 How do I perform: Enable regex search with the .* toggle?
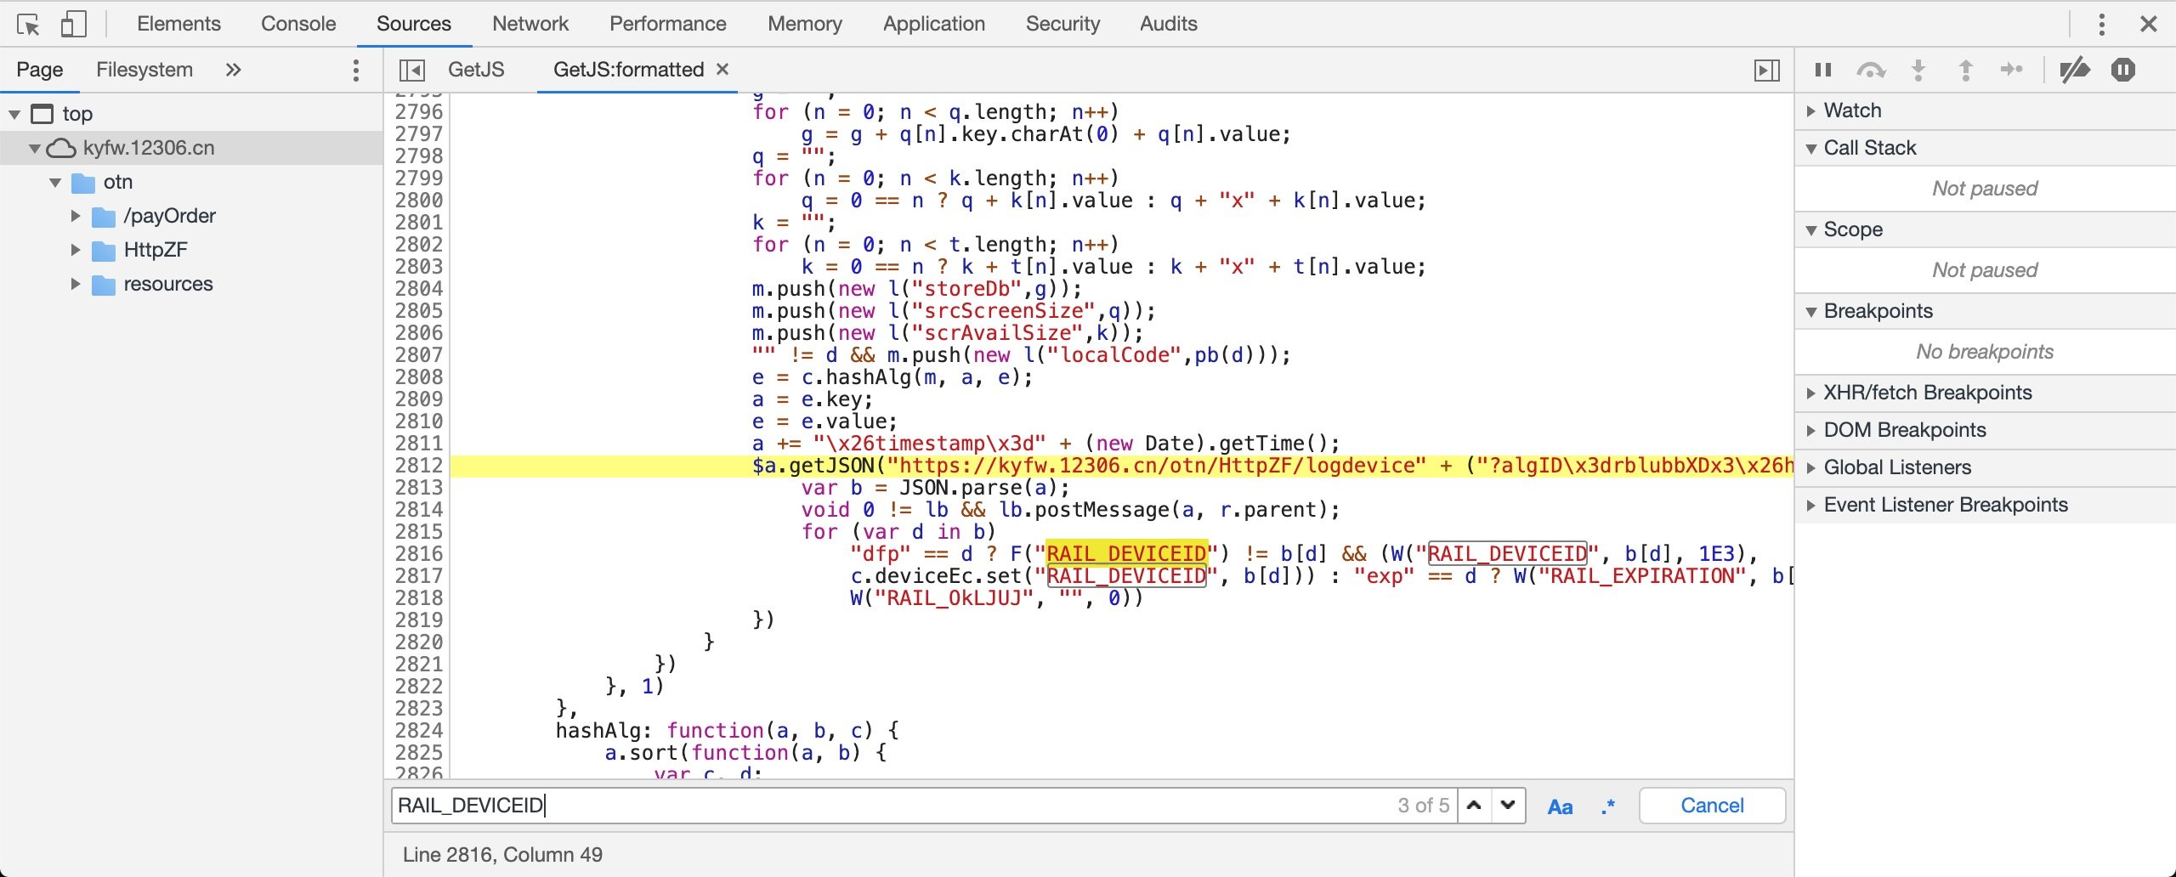[x=1606, y=806]
